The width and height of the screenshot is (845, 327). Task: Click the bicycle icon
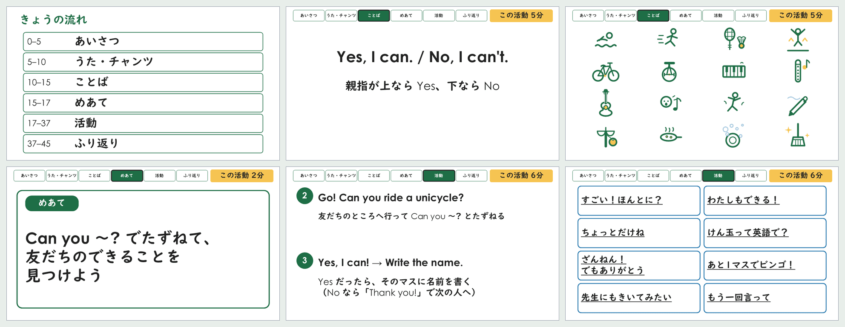606,72
